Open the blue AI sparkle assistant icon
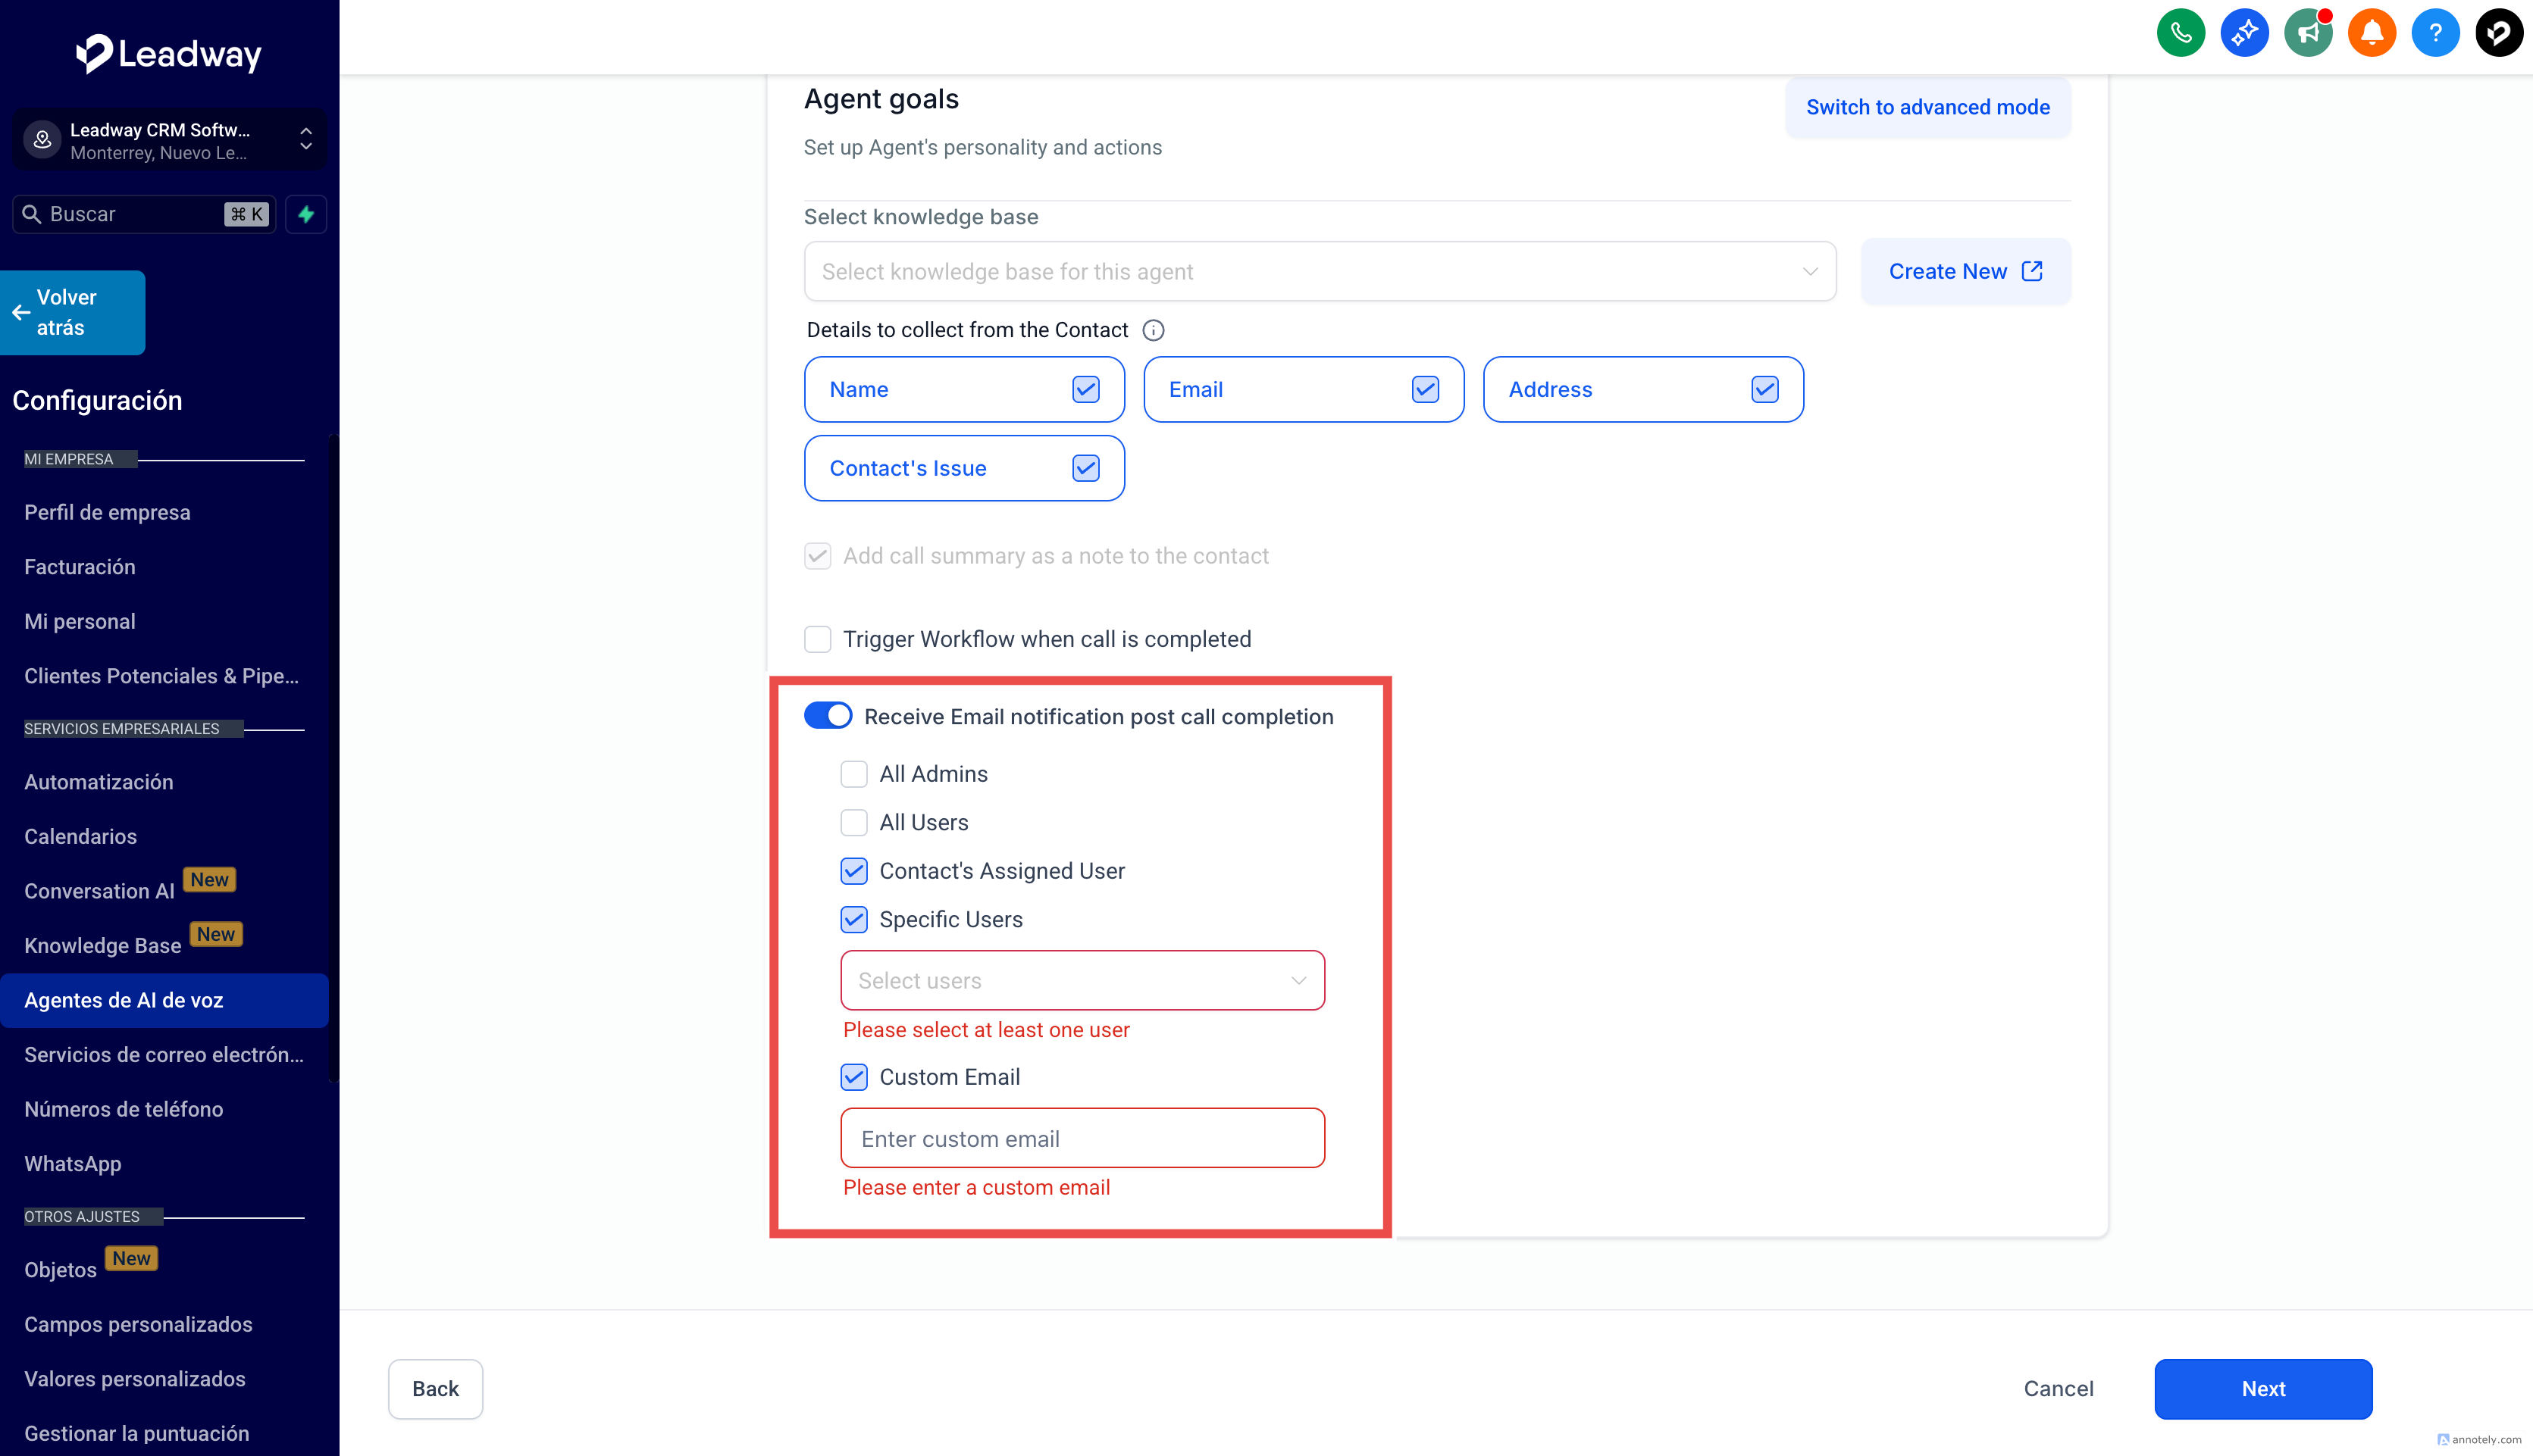2533x1456 pixels. point(2244,33)
